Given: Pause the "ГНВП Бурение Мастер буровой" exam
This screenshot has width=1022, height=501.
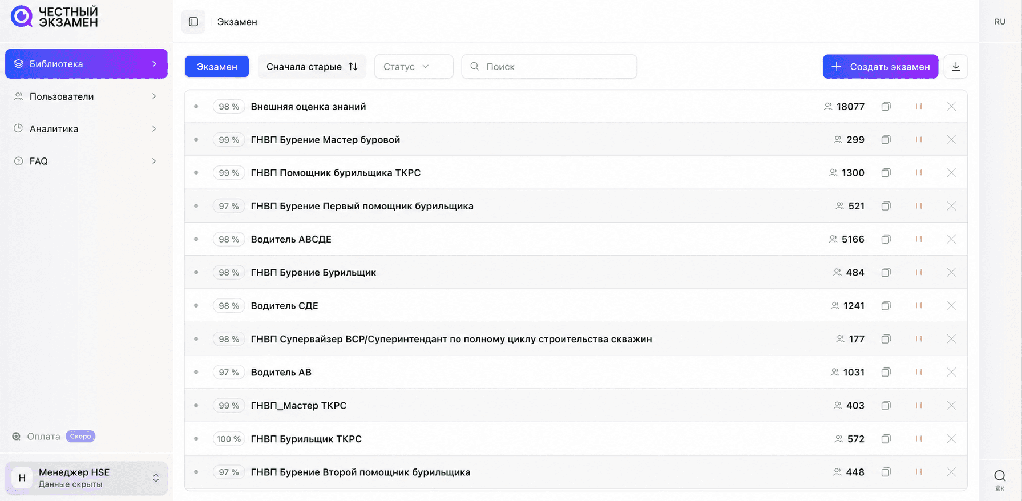Looking at the screenshot, I should pyautogui.click(x=919, y=140).
